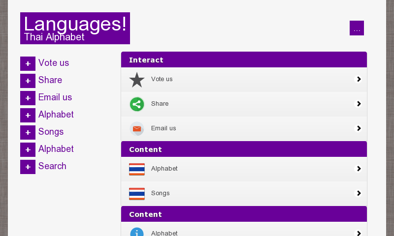Click the Thai flag icon beside Alphabet
Viewport: 394px width, 236px height.
[137, 169]
